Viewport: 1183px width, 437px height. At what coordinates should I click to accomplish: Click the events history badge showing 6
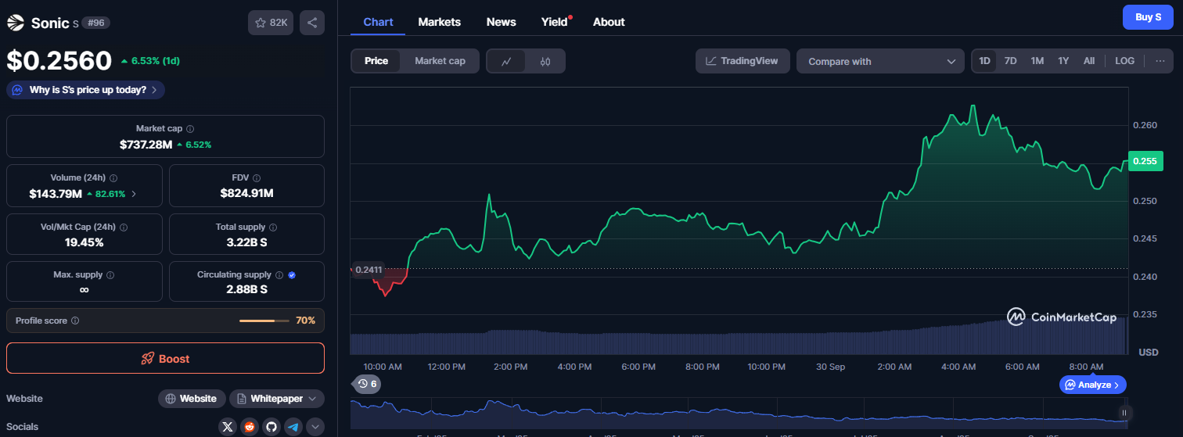[367, 384]
